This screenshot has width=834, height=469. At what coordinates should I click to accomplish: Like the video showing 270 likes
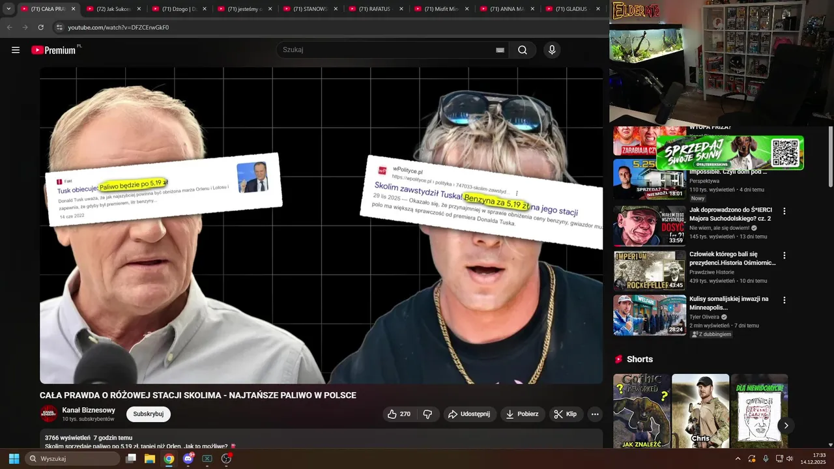[x=399, y=414]
